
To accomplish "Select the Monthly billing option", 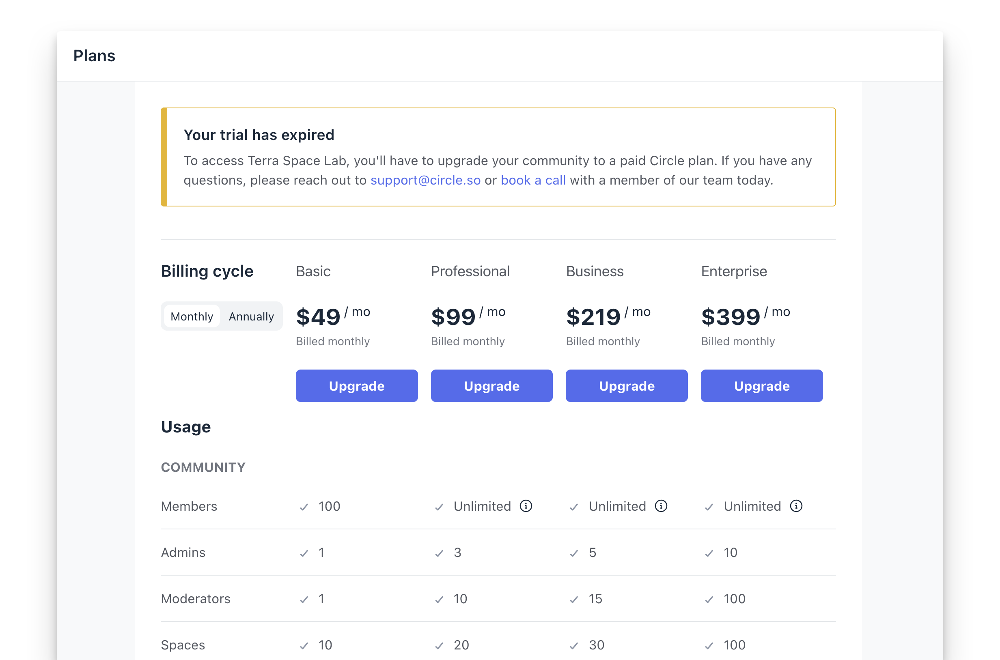I will [x=192, y=316].
